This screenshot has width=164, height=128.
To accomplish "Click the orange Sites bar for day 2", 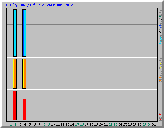I will (15, 74).
